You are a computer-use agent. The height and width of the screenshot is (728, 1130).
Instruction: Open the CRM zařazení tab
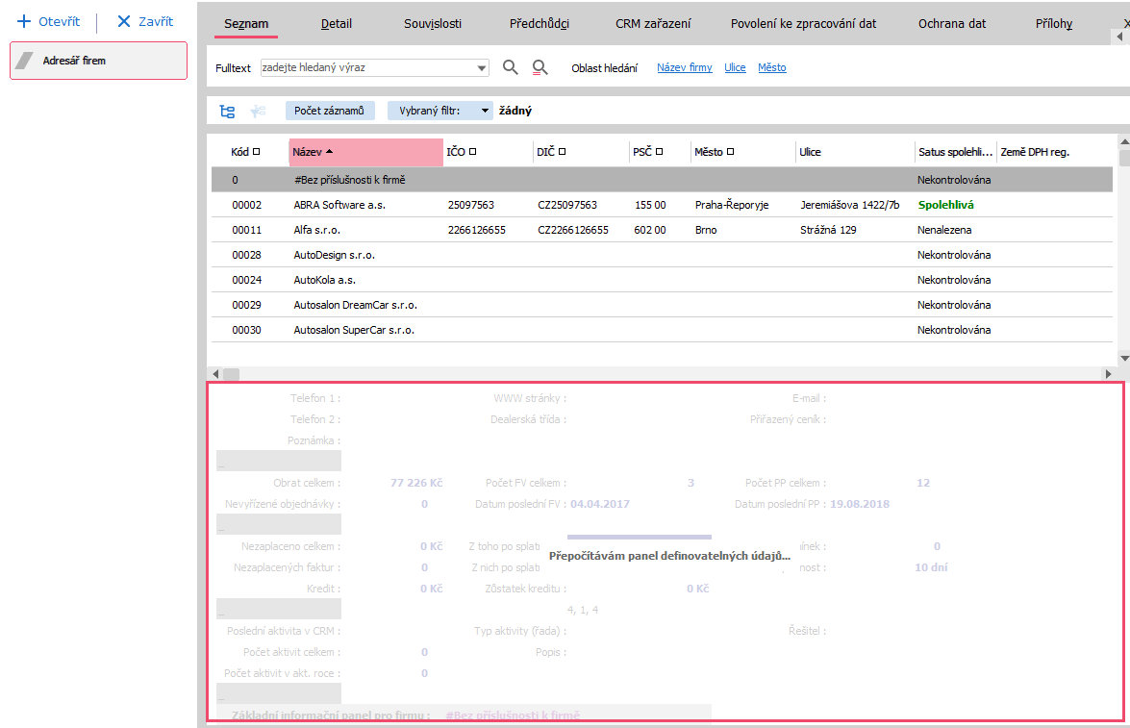tap(652, 23)
